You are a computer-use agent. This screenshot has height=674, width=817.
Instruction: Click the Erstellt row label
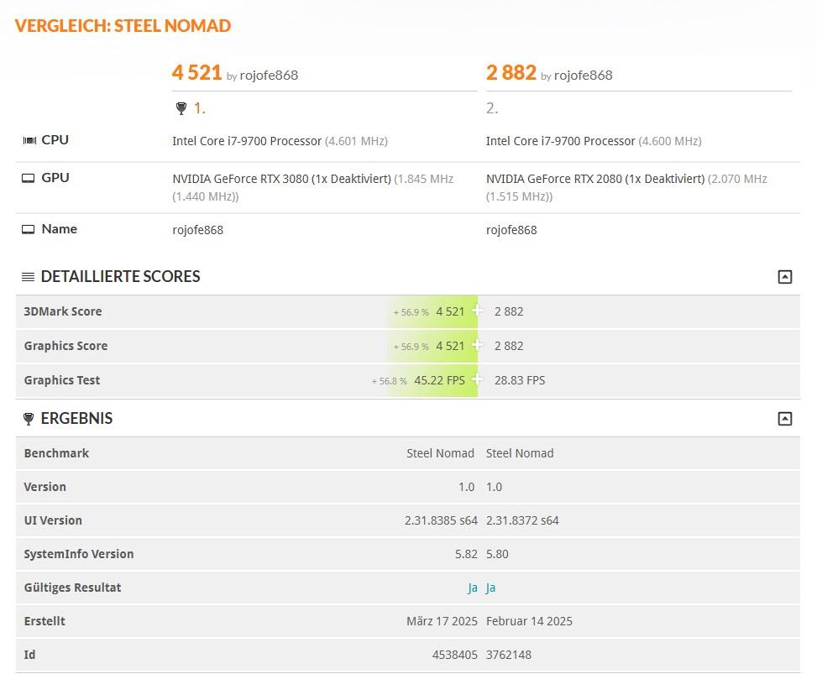(45, 621)
